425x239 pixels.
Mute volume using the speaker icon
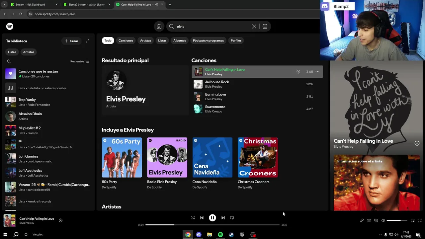(x=383, y=220)
